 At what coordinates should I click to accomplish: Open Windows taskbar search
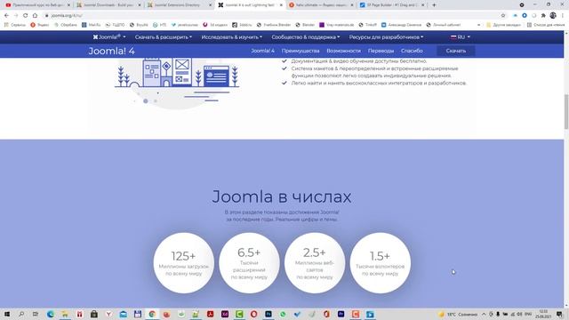(21, 314)
